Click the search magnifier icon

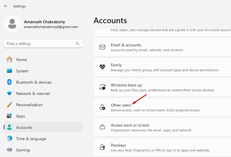(x=78, y=44)
